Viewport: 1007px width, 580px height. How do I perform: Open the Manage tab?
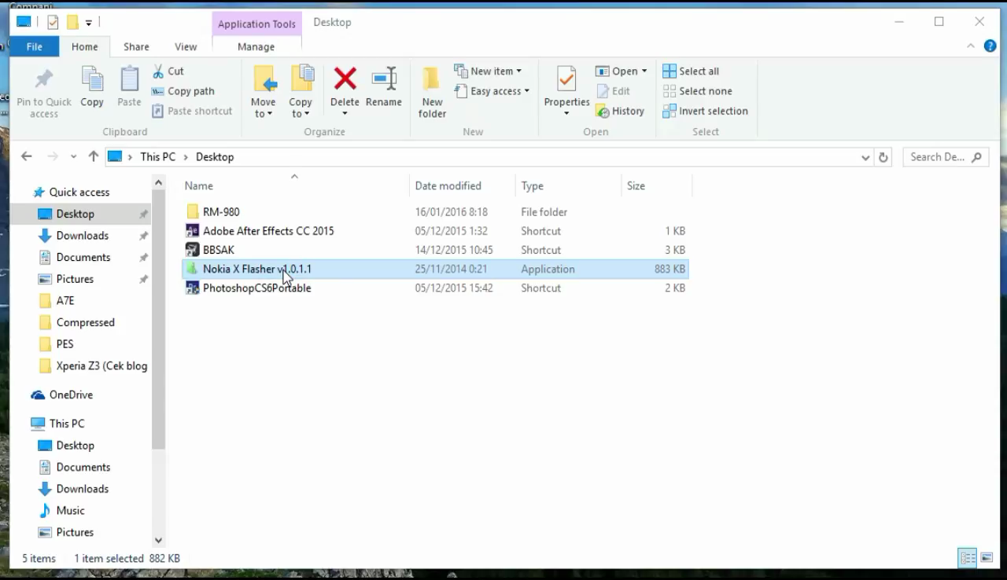click(256, 46)
